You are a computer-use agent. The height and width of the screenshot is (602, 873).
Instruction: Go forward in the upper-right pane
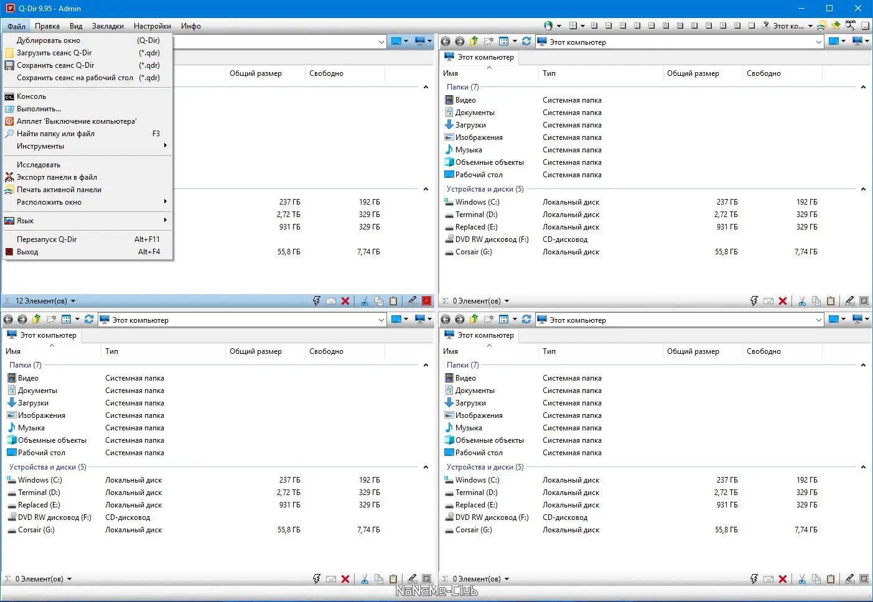[x=460, y=41]
